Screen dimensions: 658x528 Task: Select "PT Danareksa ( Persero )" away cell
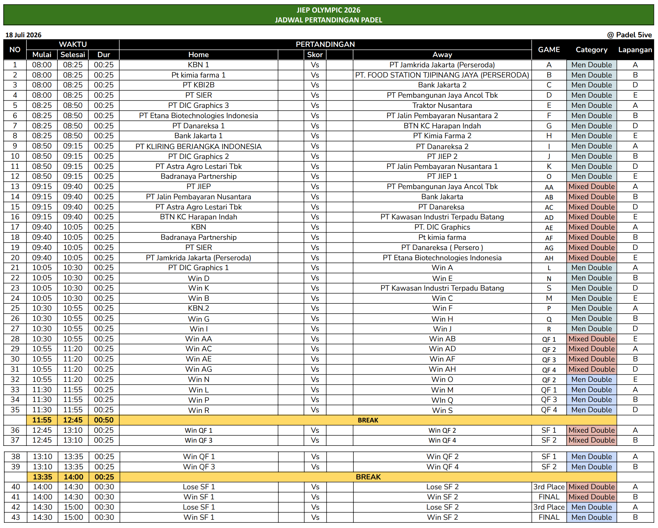click(x=442, y=248)
